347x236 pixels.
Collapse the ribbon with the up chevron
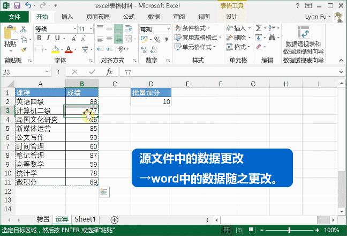pos(341,60)
